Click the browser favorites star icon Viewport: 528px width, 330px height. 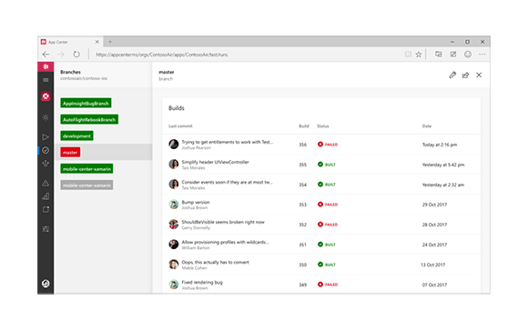[419, 55]
